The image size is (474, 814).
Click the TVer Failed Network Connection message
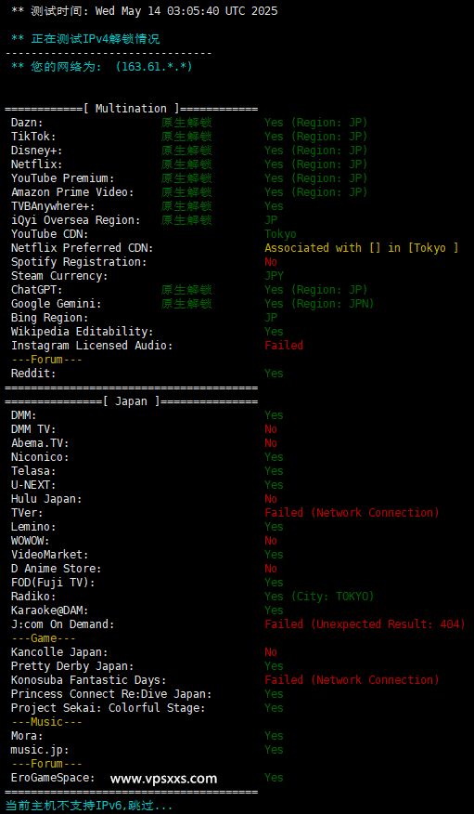pyautogui.click(x=352, y=513)
